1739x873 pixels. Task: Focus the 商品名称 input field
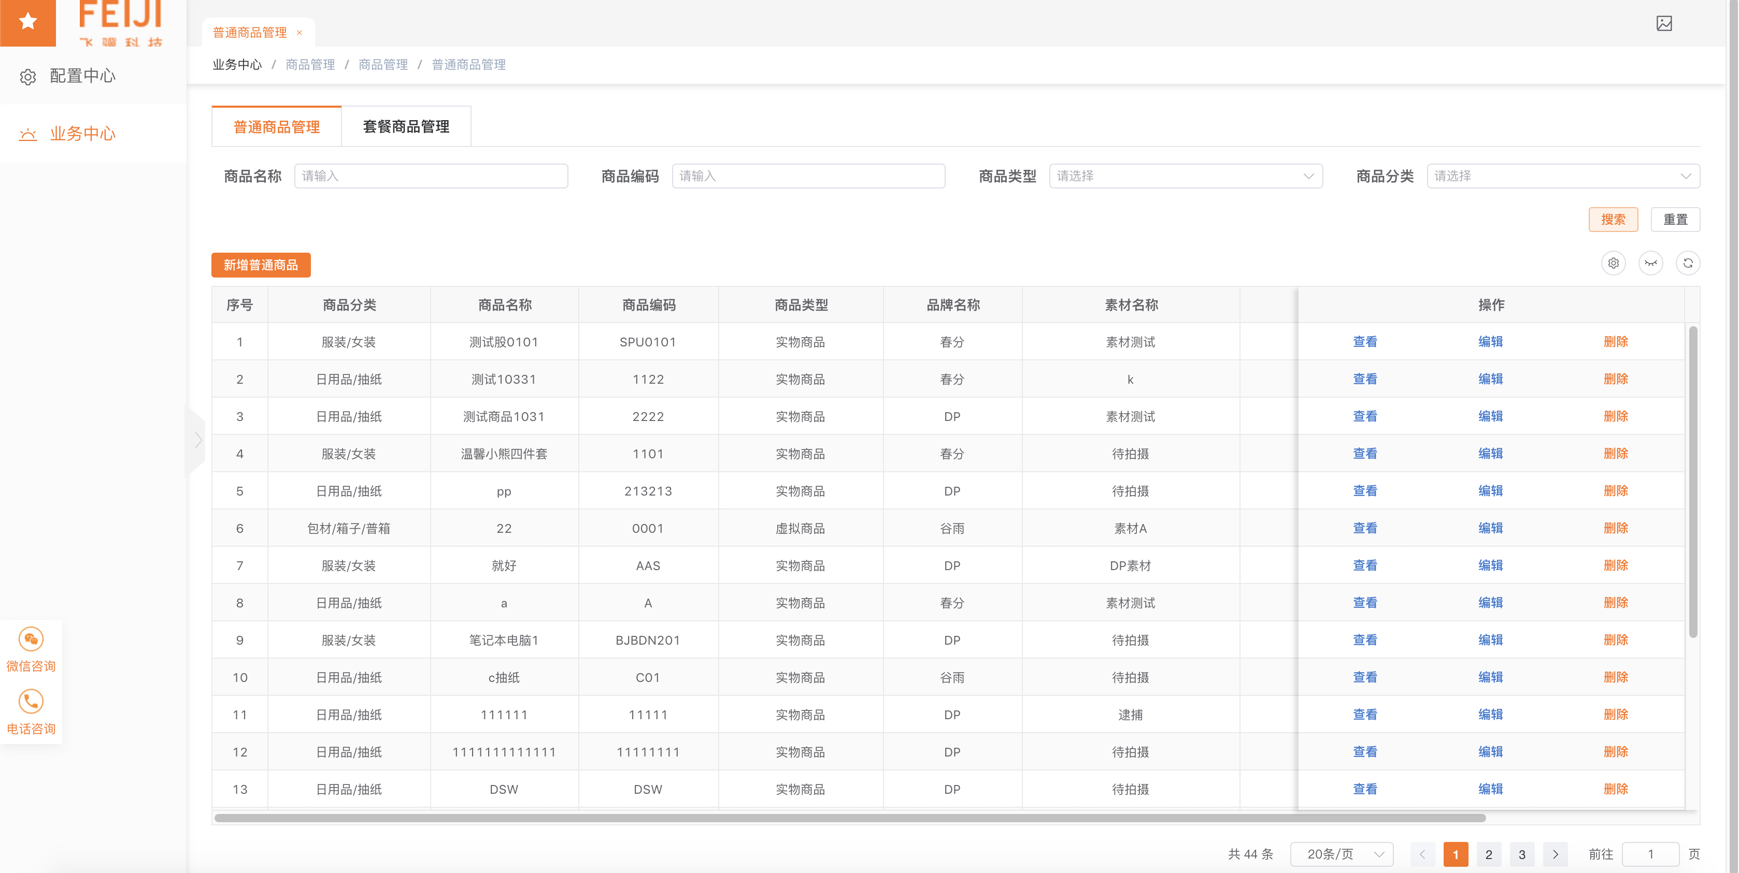pos(431,176)
